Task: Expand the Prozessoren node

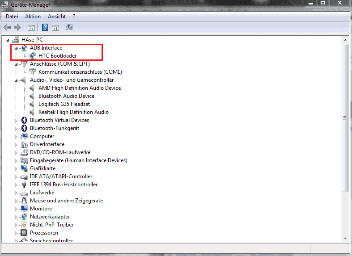Action: click(x=16, y=233)
